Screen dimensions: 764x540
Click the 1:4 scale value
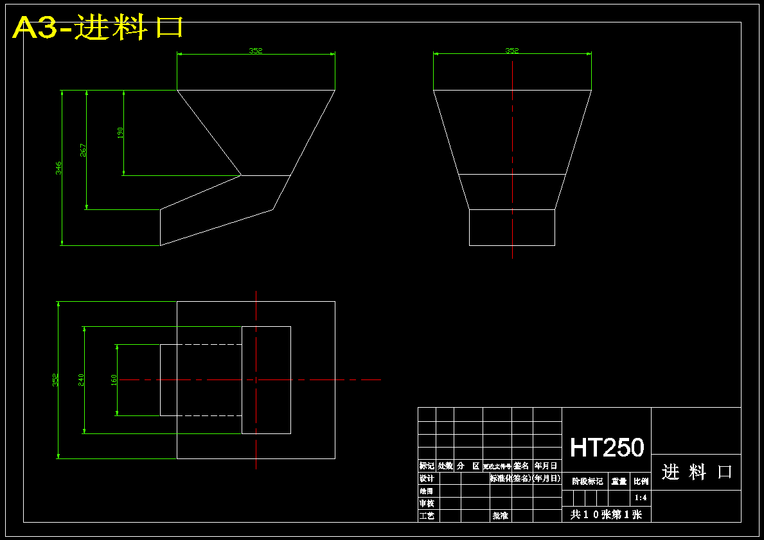641,498
